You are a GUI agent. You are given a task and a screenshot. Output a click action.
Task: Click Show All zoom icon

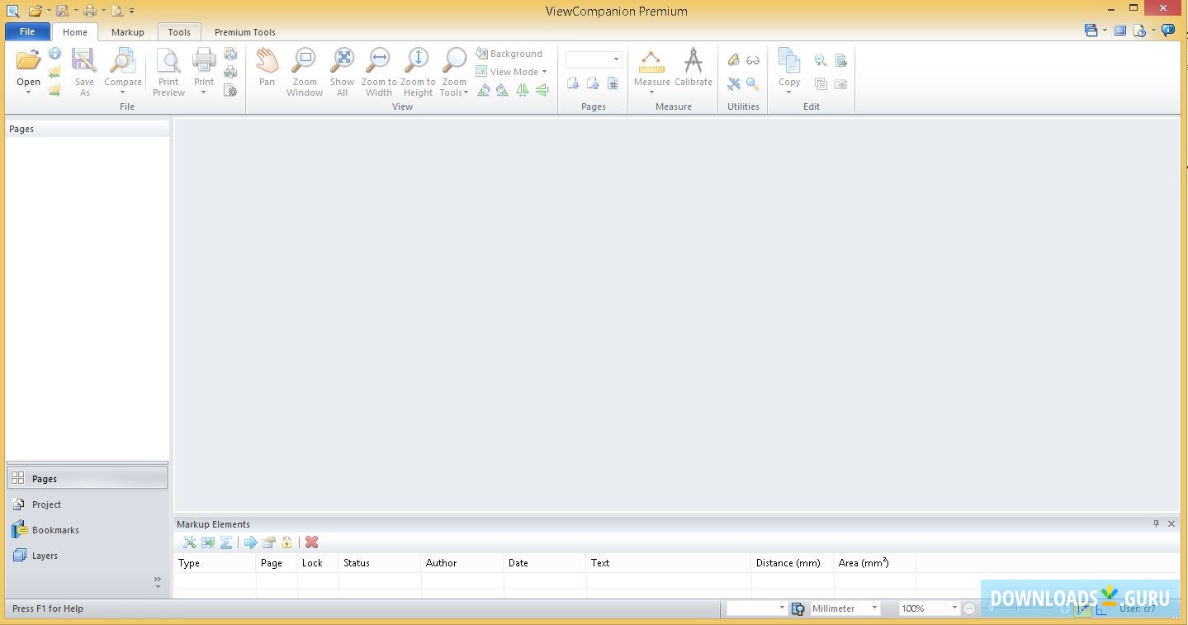coord(342,61)
